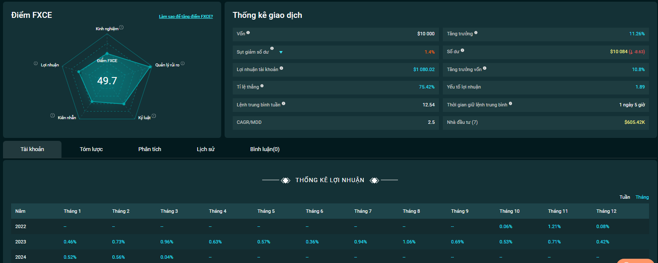The width and height of the screenshot is (658, 263).
Task: Click the Điểm FXCE panel heading
Action: coord(32,15)
